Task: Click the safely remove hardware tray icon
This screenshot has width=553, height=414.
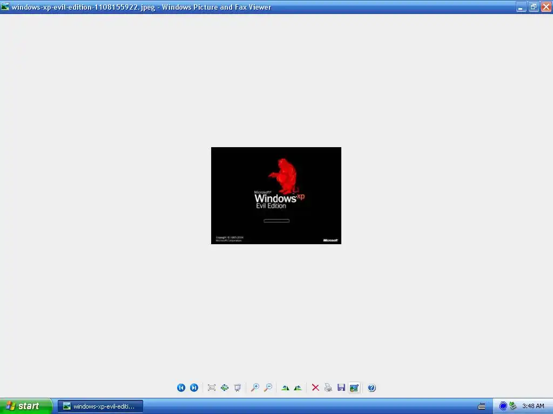Action: (x=513, y=406)
